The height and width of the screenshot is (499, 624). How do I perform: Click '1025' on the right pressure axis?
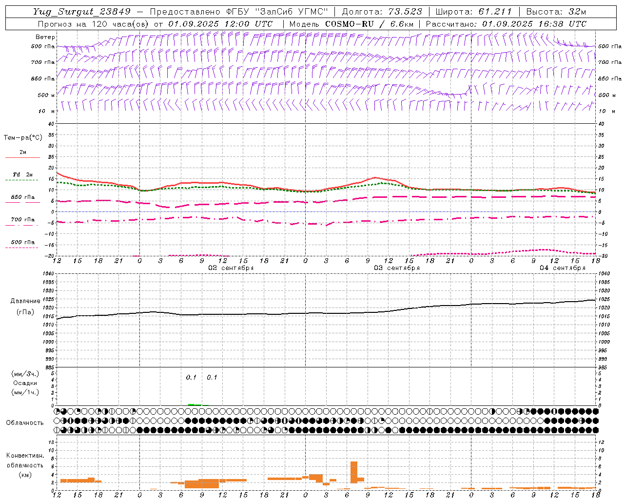(x=604, y=299)
